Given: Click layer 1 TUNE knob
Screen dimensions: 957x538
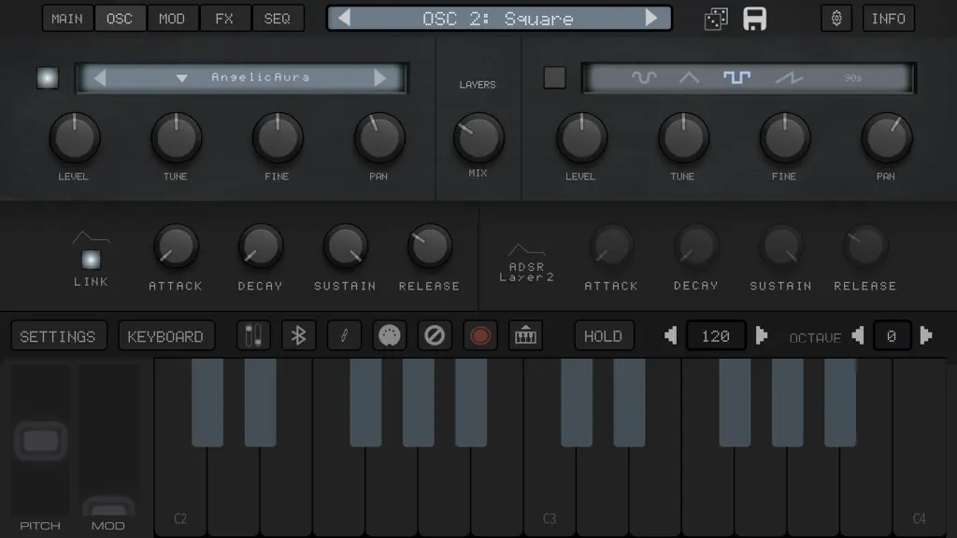Looking at the screenshot, I should (x=176, y=138).
